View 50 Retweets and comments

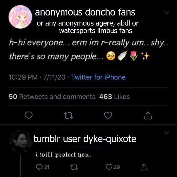click(x=52, y=97)
